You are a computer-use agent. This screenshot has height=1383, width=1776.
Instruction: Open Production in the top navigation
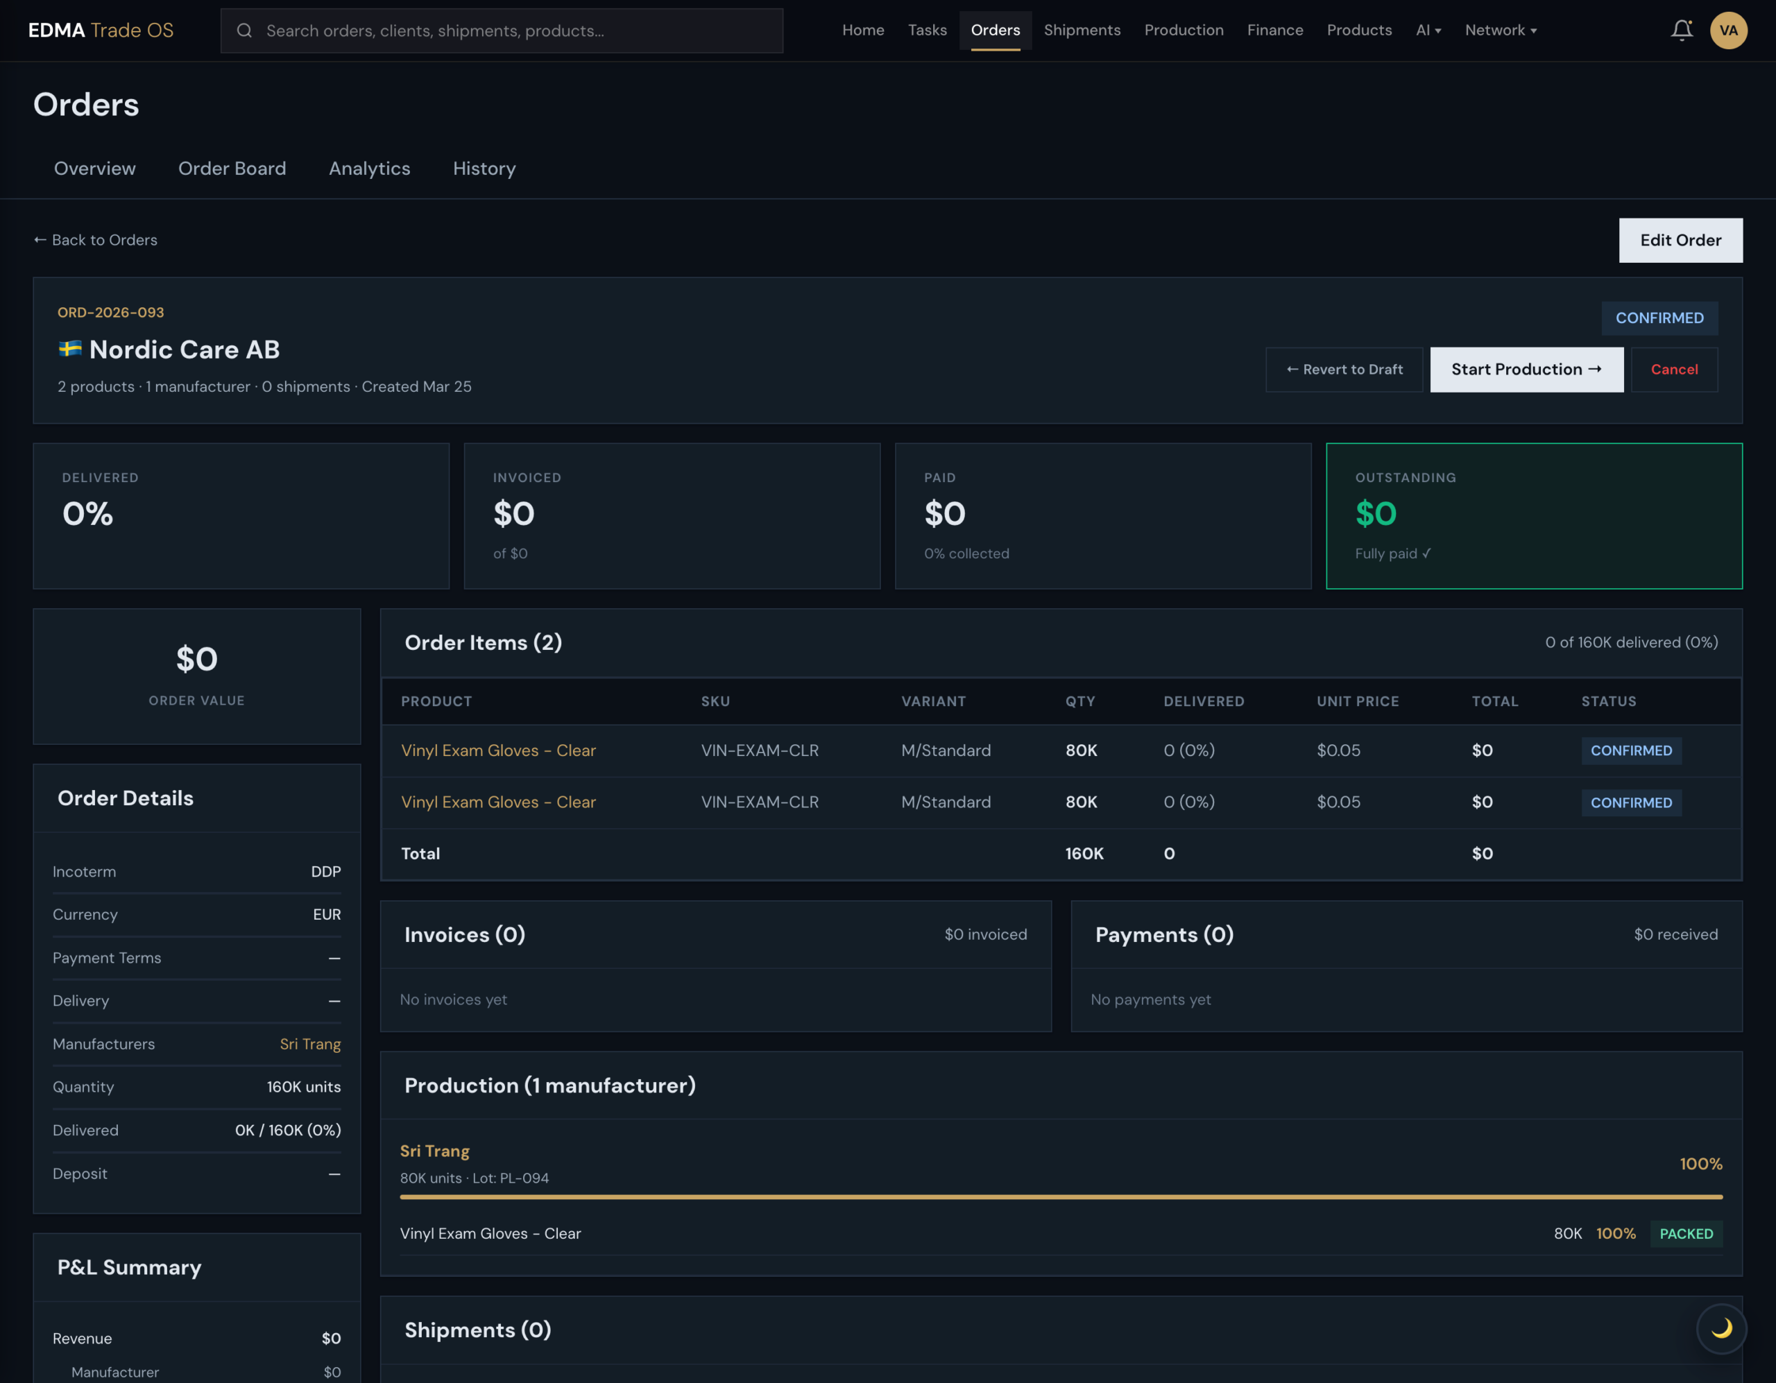[1183, 30]
